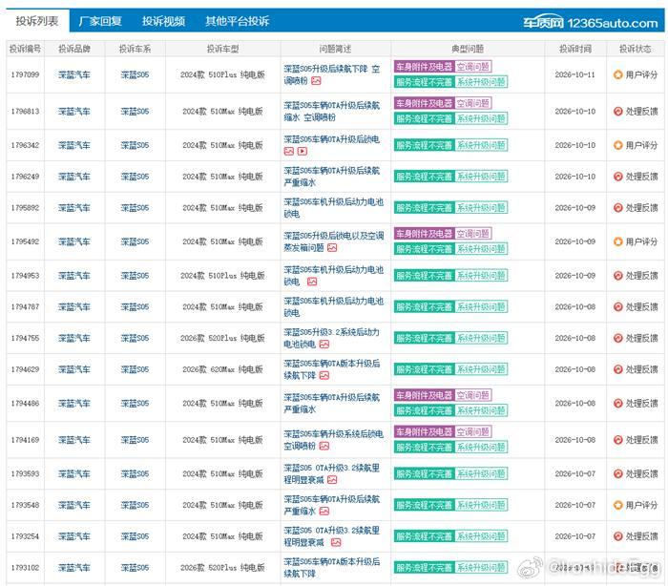
Task: Open image icon in complaint 1794169 description
Action: pos(324,447)
